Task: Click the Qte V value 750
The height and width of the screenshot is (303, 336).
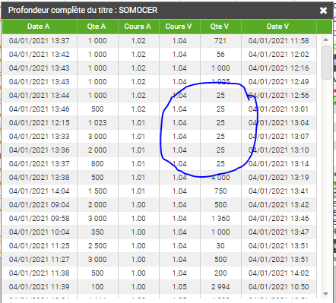Action: [220, 191]
